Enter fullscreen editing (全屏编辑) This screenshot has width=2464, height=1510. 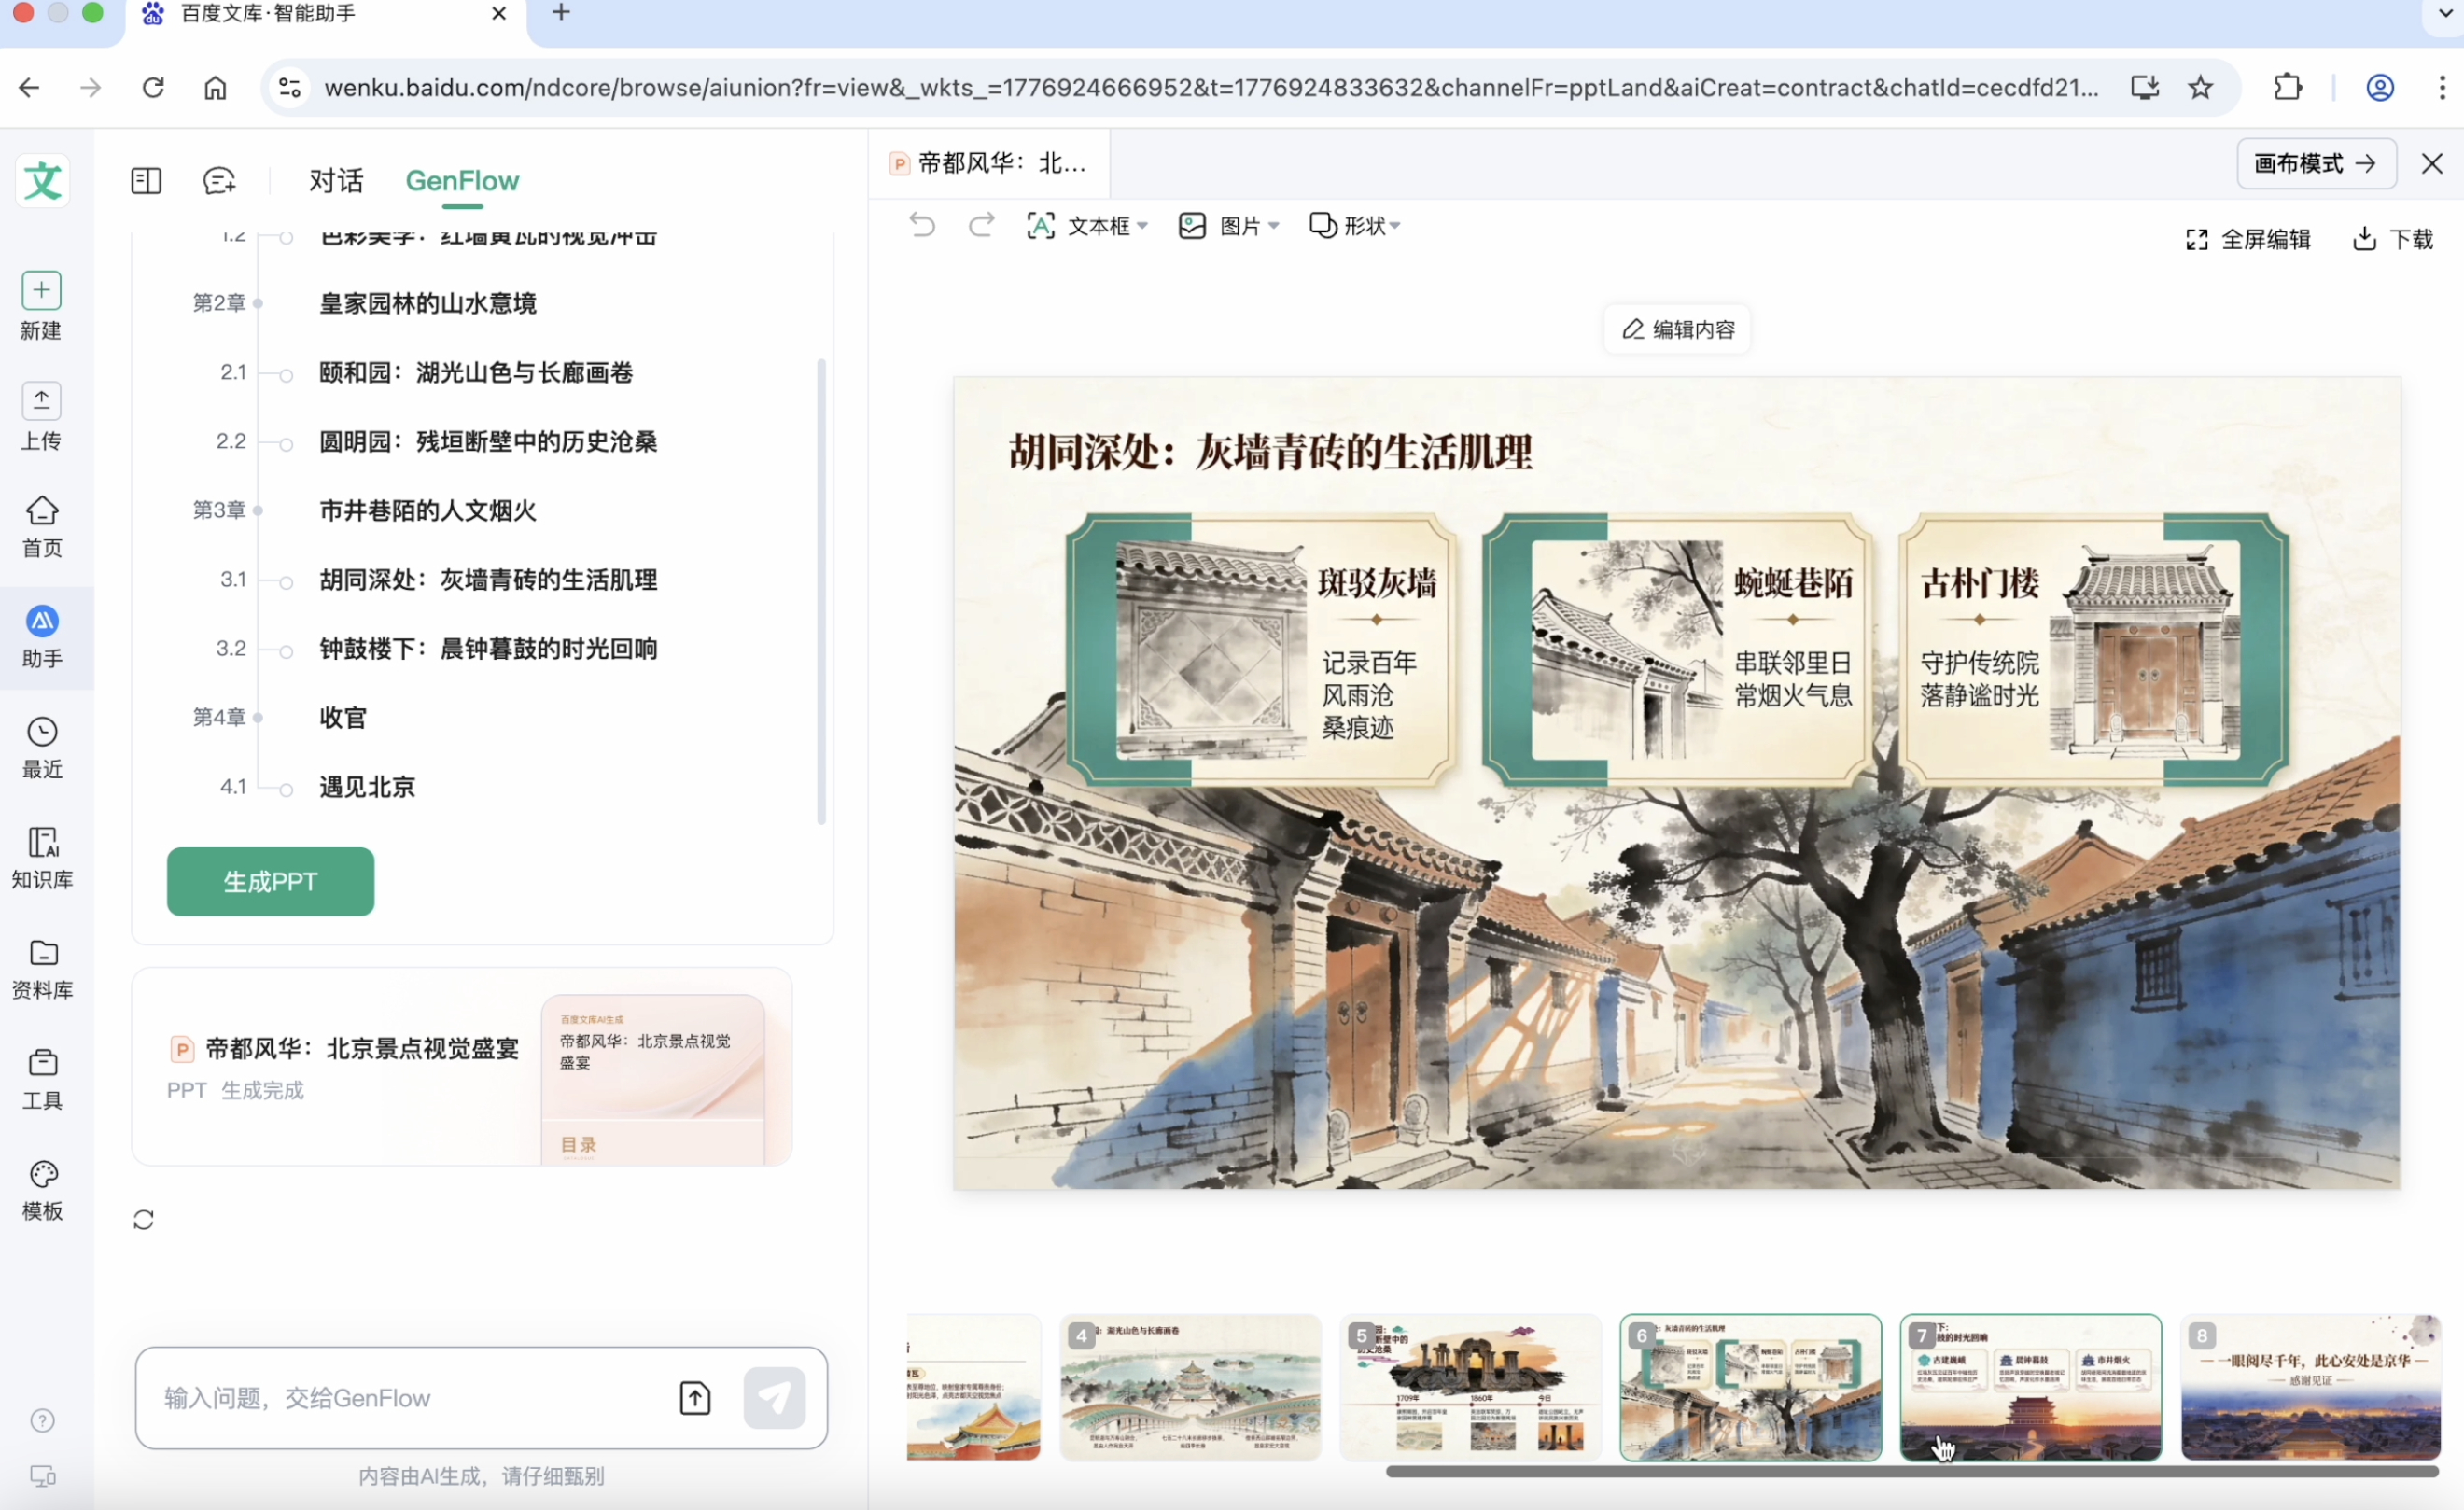2248,239
